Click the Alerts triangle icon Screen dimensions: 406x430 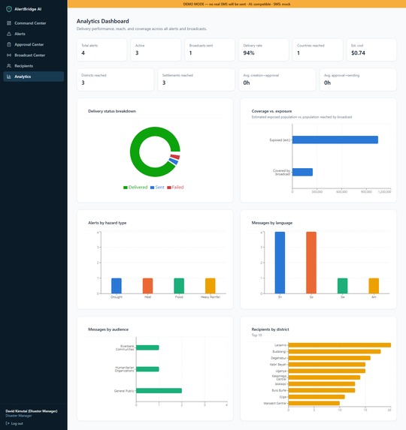(9, 34)
